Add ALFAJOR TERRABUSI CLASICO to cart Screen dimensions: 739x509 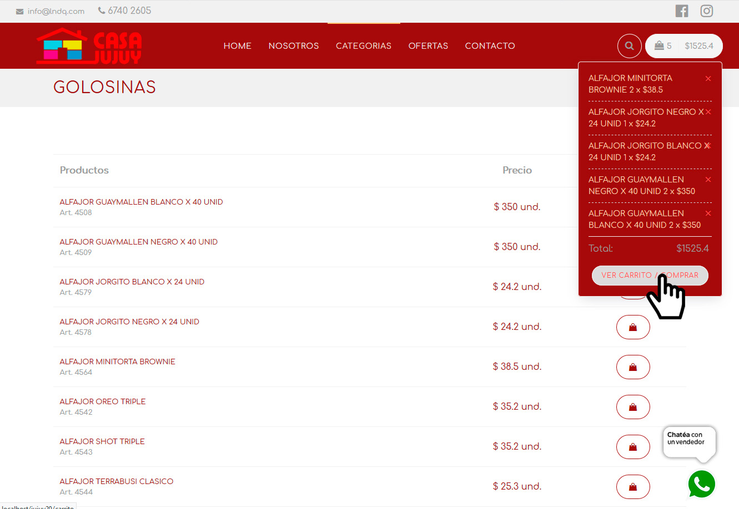(x=633, y=487)
